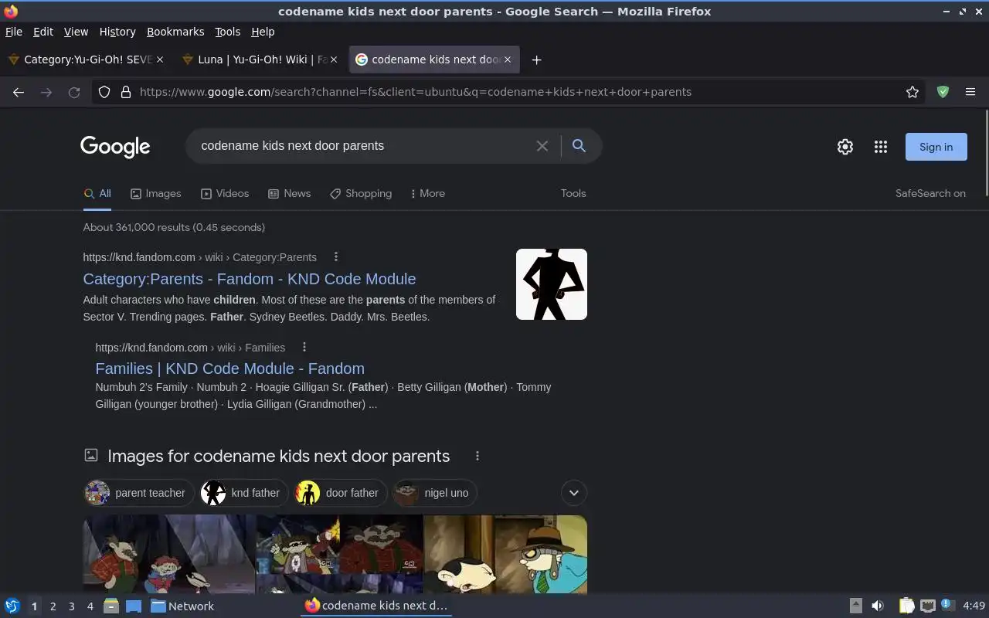Close the Category:Yu-Gi-Oh! SEVENS tab
Image resolution: width=989 pixels, height=618 pixels.
pyautogui.click(x=160, y=59)
